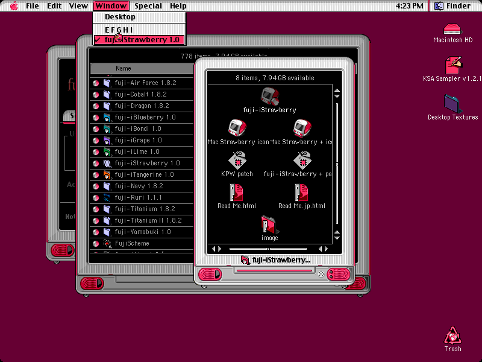Choose E F G H I from the Window menu
Screen dimensions: 482x362
click(x=139, y=30)
